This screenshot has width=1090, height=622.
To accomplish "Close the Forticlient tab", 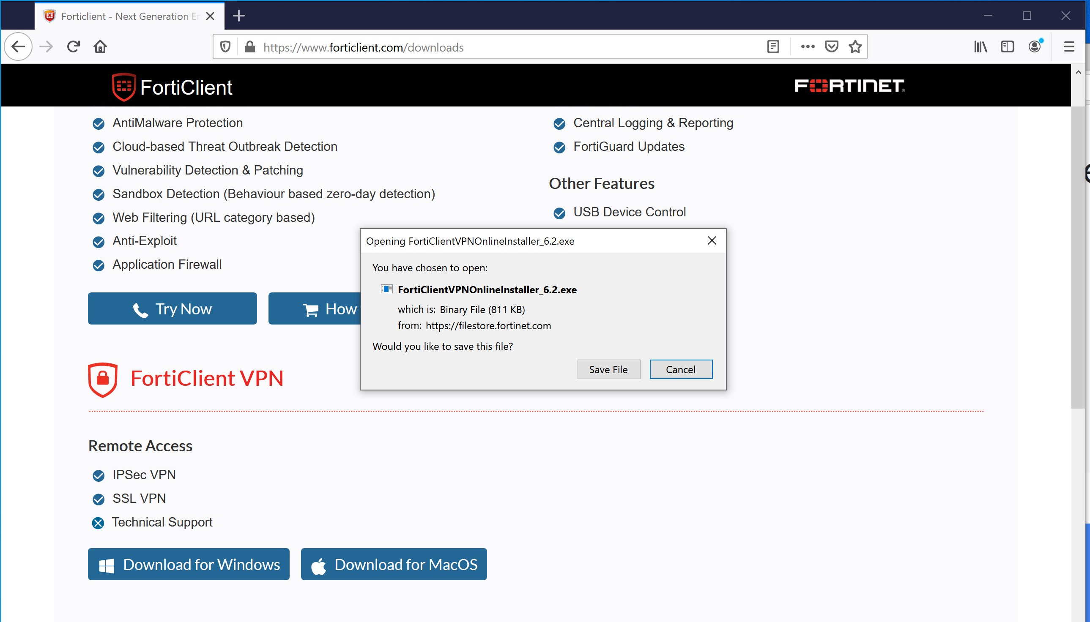I will pyautogui.click(x=210, y=16).
